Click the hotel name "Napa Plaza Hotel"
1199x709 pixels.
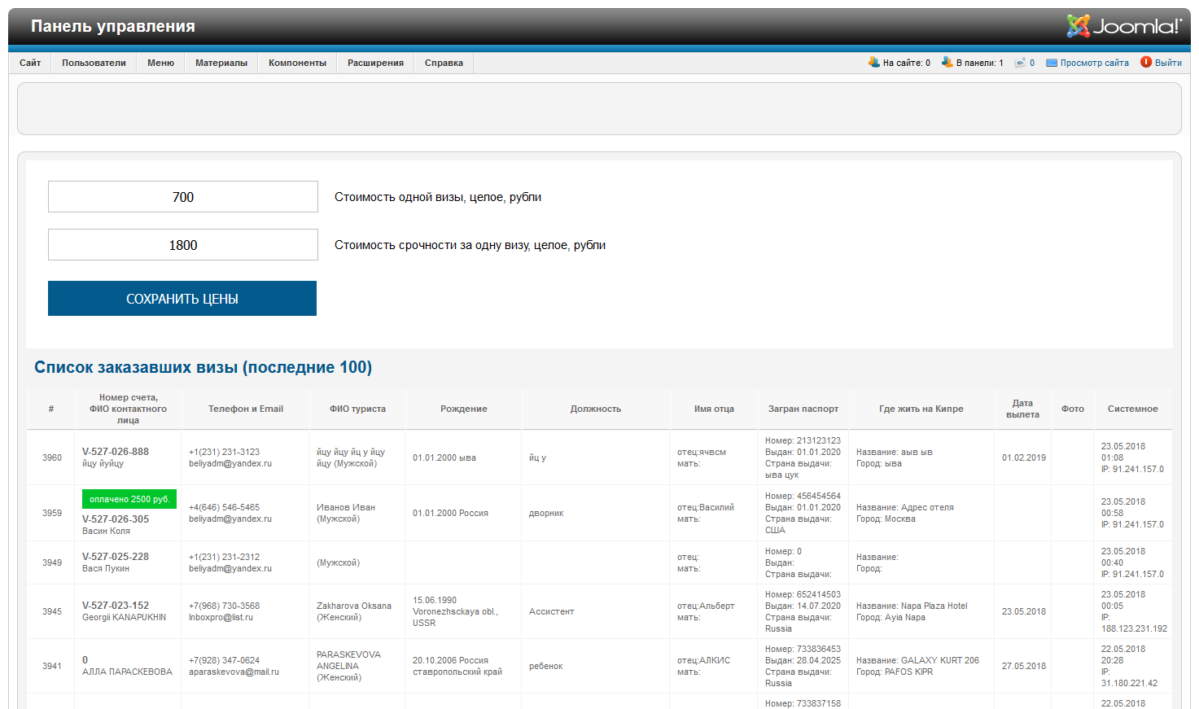pos(934,606)
